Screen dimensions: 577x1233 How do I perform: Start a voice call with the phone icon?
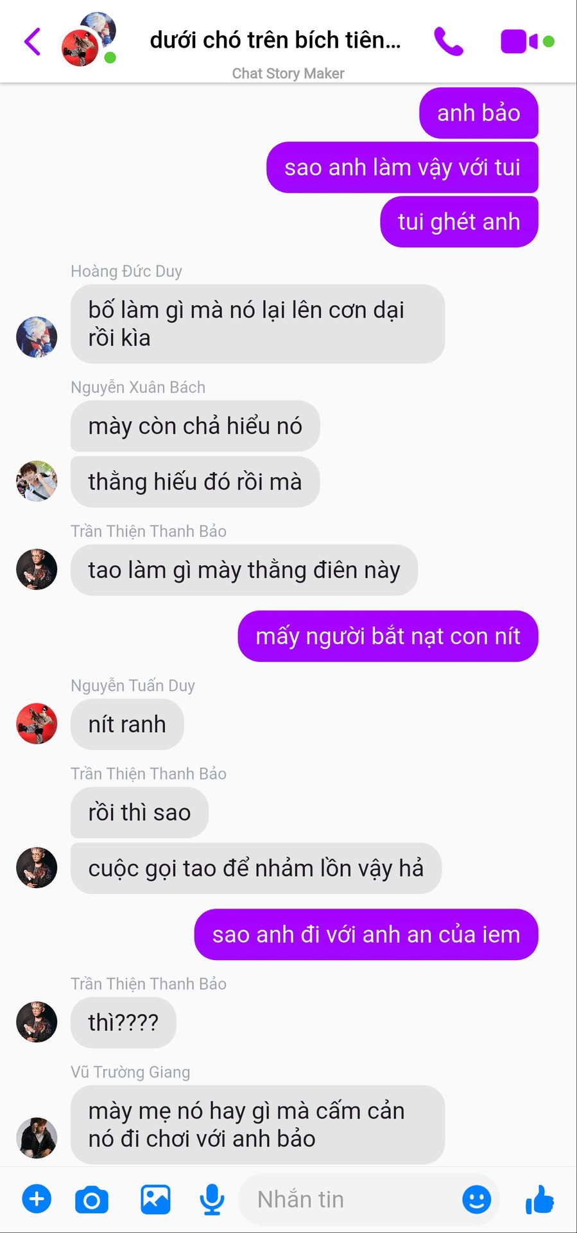coord(448,42)
